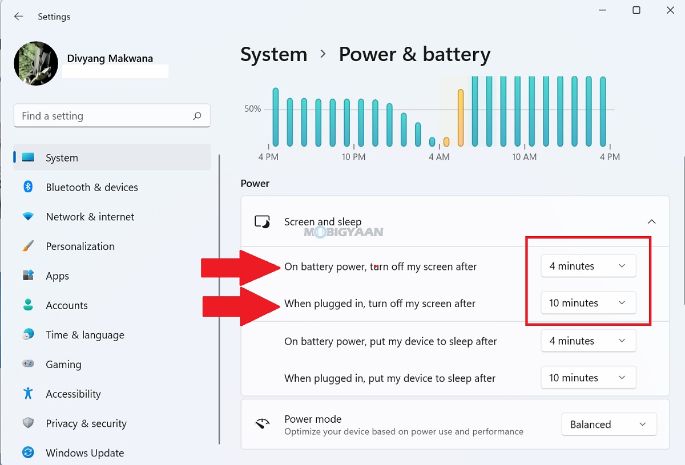This screenshot has height=465, width=685.
Task: Open the plugged in sleep timer dropdown
Action: click(588, 377)
